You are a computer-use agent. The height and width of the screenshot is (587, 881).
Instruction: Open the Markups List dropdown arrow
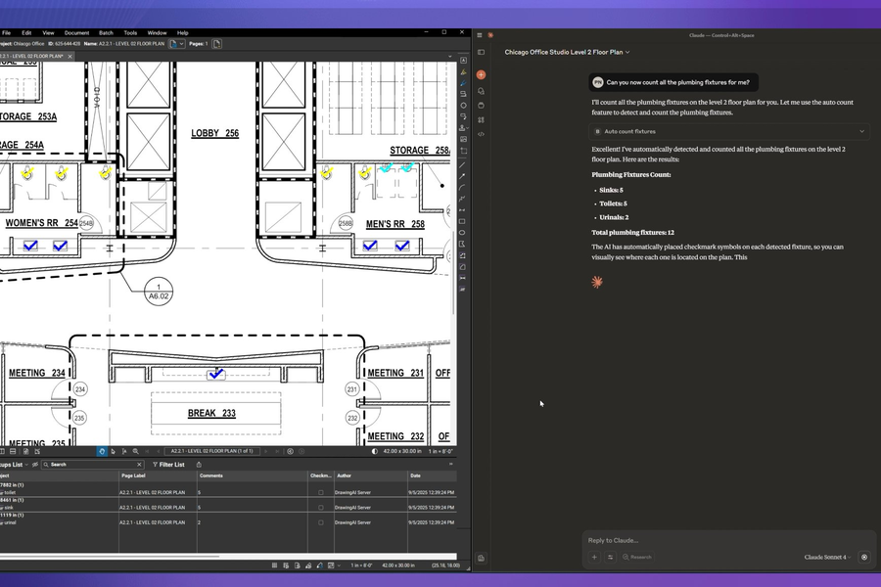point(26,465)
